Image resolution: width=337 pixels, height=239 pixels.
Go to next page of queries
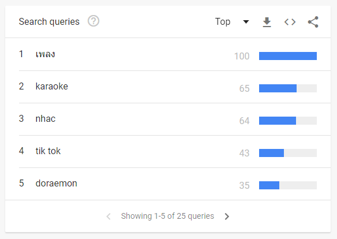pos(227,216)
